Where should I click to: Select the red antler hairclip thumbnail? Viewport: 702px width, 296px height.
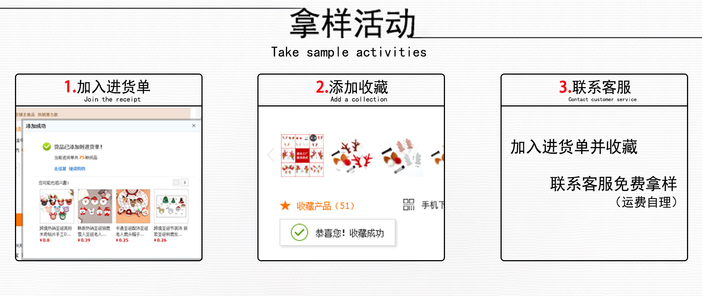(x=352, y=156)
